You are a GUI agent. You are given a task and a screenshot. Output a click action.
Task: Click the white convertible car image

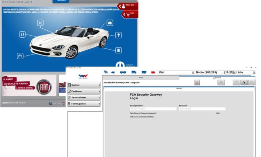pyautogui.click(x=69, y=42)
